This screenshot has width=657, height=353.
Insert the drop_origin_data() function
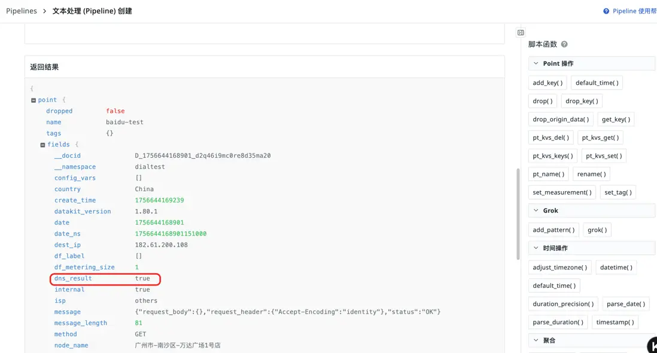point(561,119)
